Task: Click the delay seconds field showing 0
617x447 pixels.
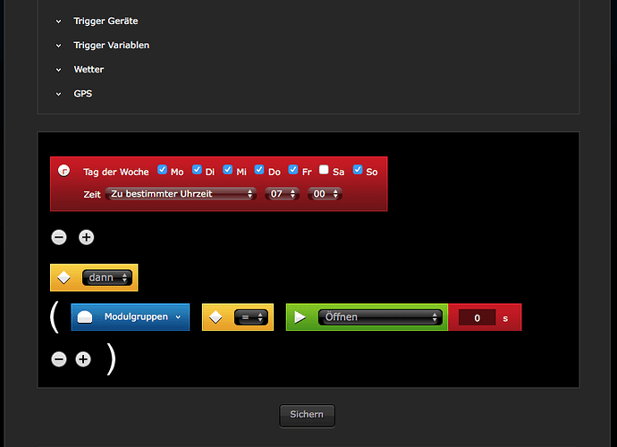Action: (477, 318)
